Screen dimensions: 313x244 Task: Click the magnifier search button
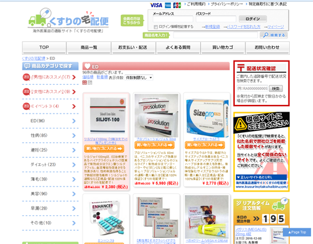(x=274, y=35)
